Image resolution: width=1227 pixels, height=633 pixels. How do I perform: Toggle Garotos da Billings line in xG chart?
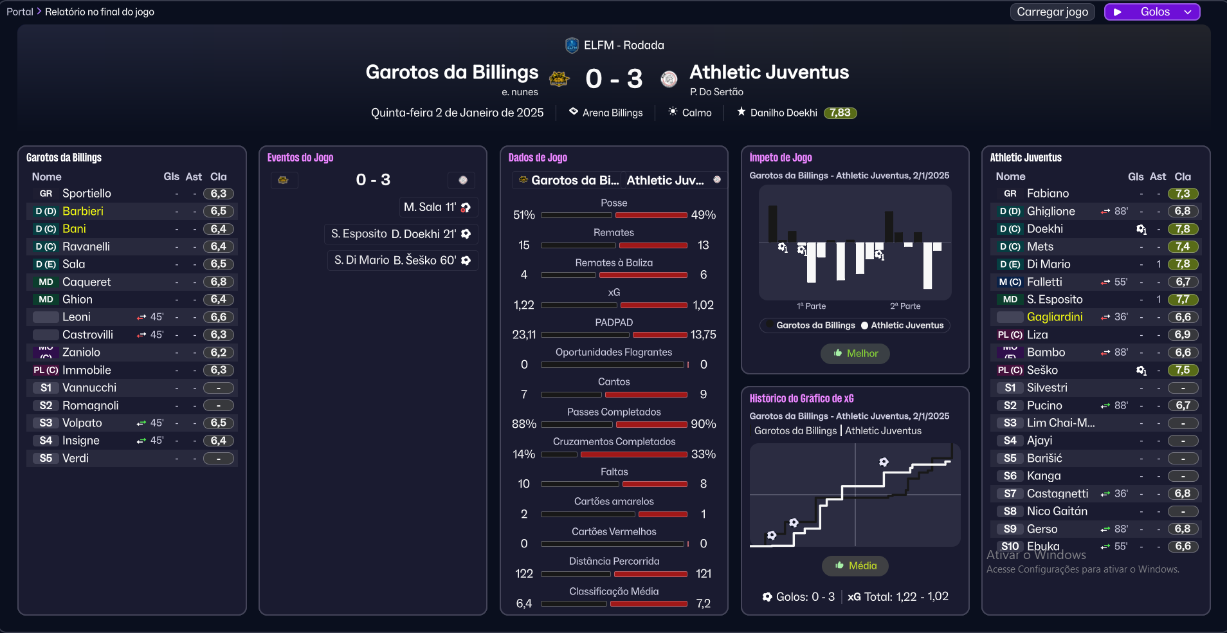(795, 431)
